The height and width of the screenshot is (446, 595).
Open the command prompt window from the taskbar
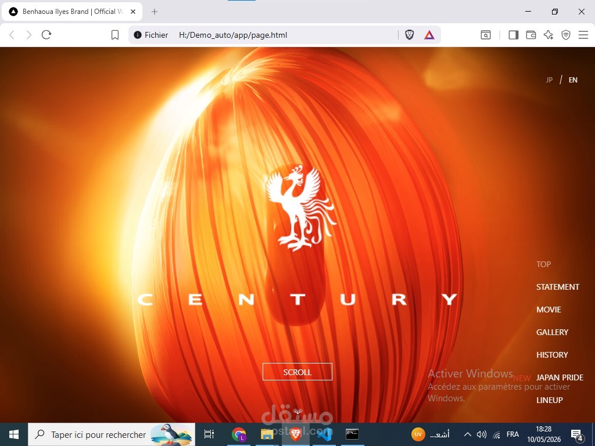352,434
